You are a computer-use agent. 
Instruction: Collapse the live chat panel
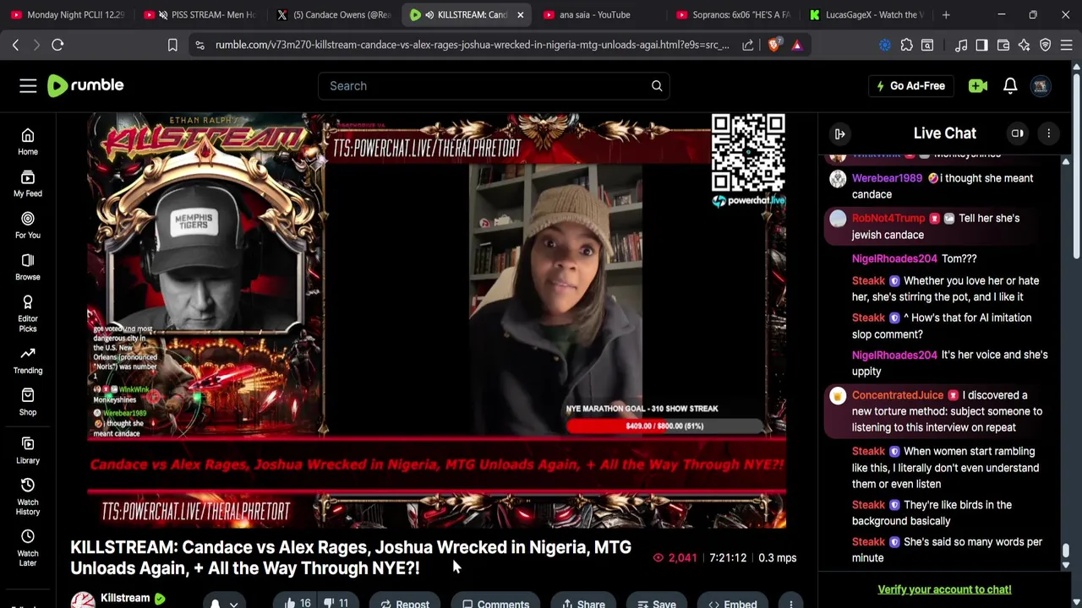tap(839, 133)
